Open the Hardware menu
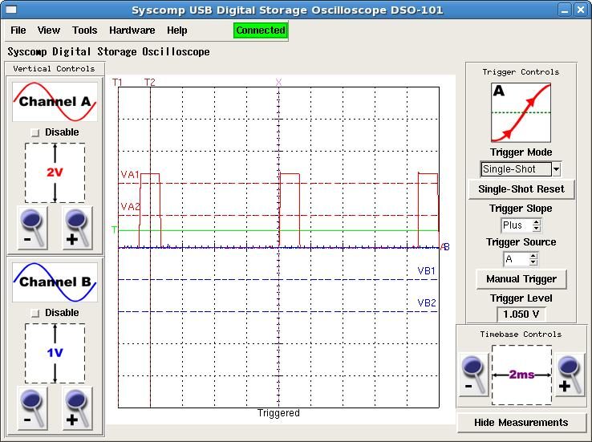Image resolution: width=592 pixels, height=442 pixels. pos(132,30)
